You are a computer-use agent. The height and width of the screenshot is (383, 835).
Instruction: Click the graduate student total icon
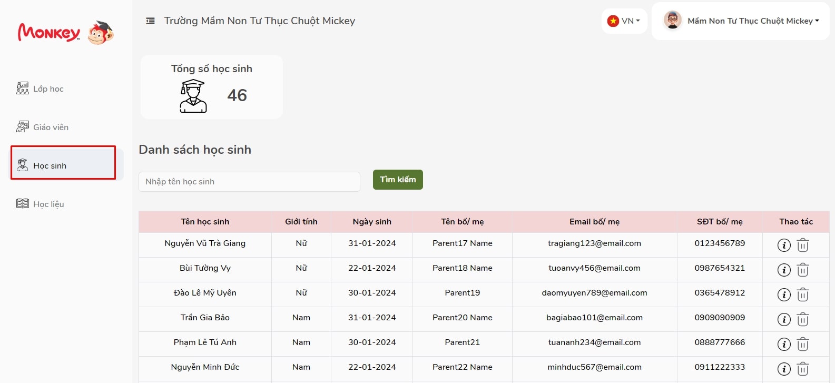pos(193,96)
